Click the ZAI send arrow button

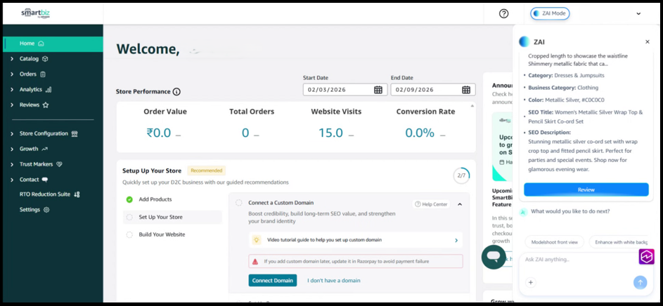(x=640, y=282)
